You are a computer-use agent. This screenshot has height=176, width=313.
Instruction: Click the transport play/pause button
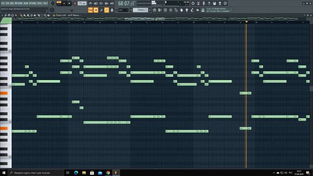[x=64, y=3]
